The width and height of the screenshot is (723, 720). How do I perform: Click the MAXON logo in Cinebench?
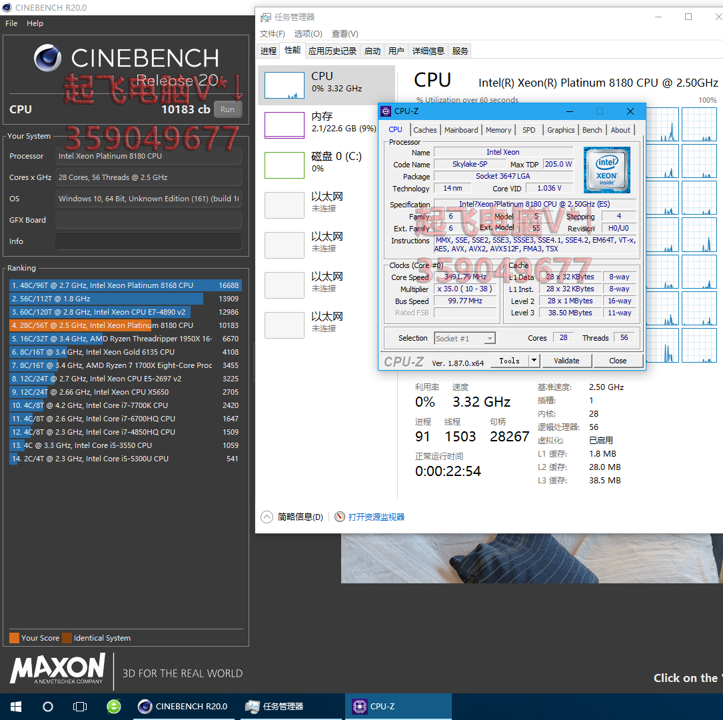pyautogui.click(x=57, y=669)
